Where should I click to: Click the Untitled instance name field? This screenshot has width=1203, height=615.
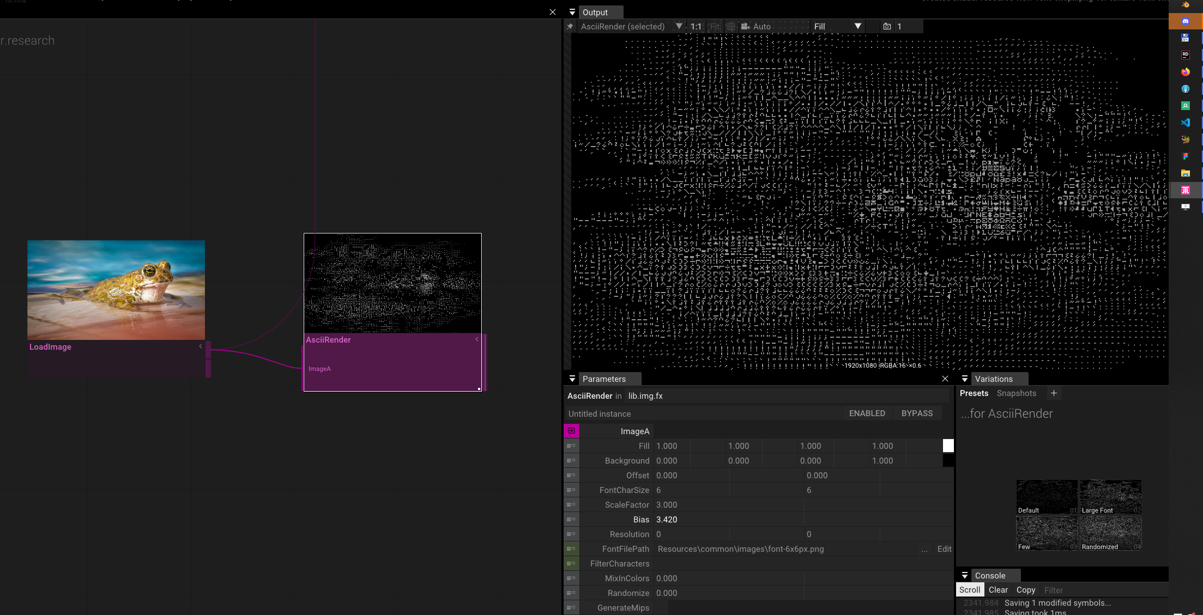tap(703, 413)
